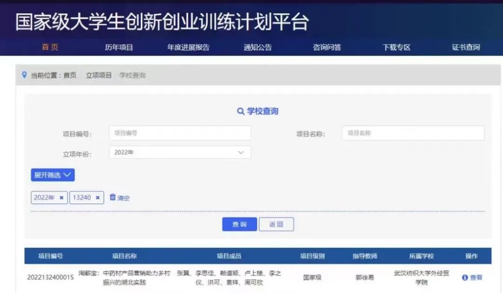This screenshot has width=503, height=293.
Task: Click into the 项目编号 input field
Action: tap(180, 133)
